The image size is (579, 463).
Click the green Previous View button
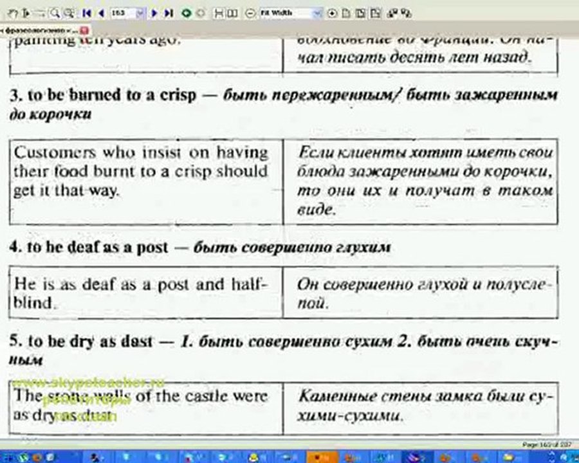[x=187, y=14]
